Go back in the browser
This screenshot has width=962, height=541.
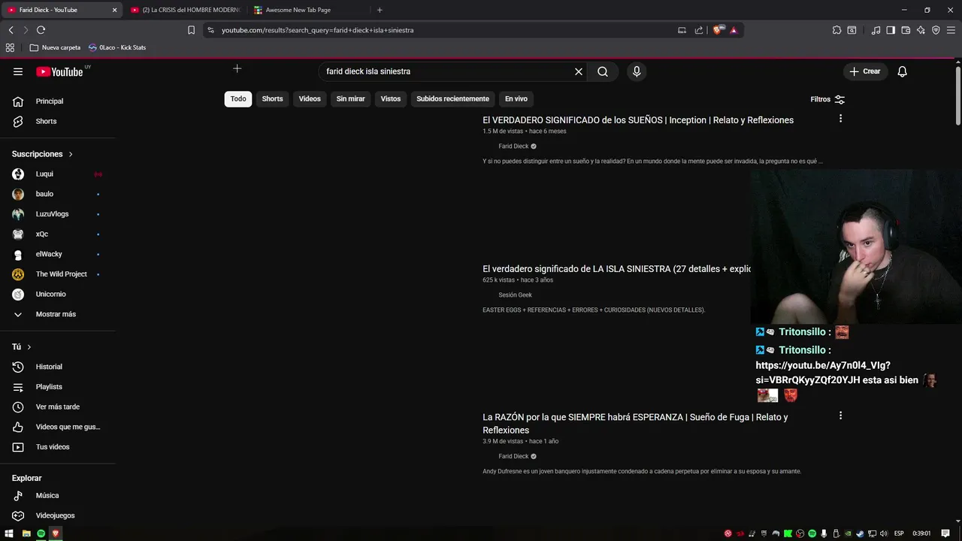11,30
